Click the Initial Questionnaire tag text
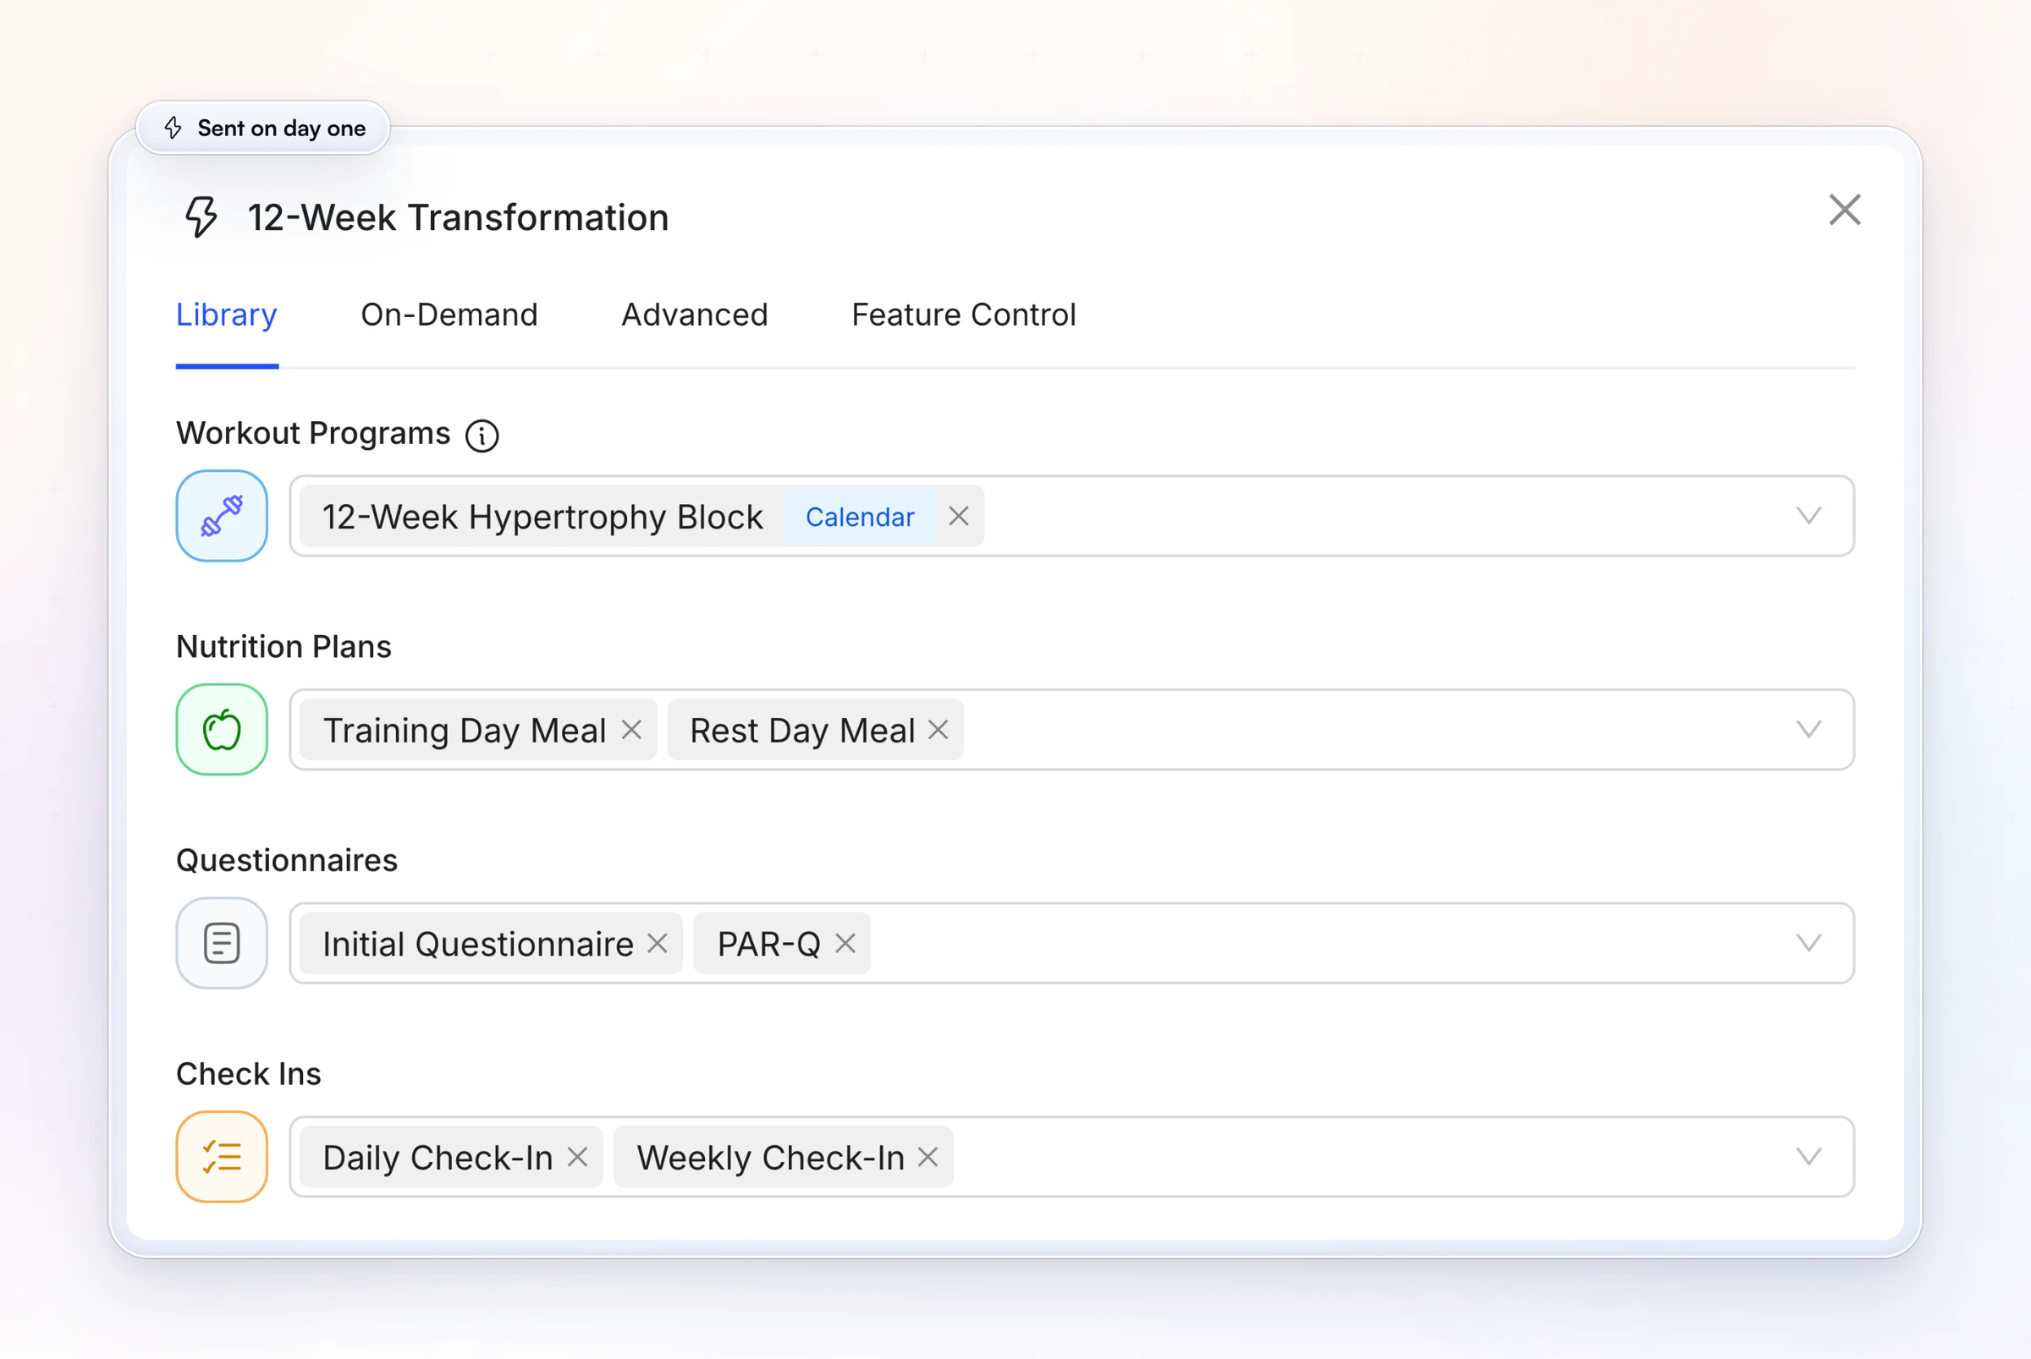 coord(478,944)
